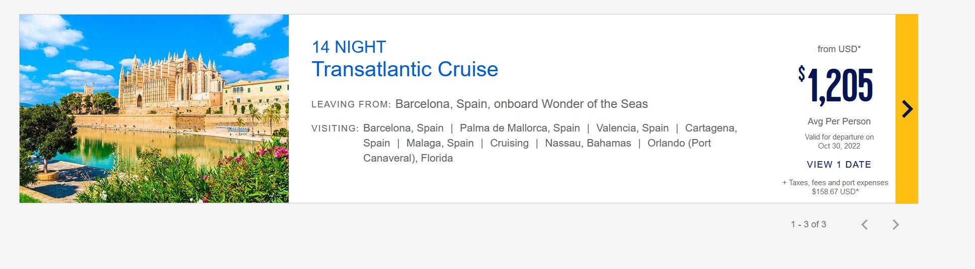Click the from USD* label
Screen dimensions: 975x269
(839, 49)
